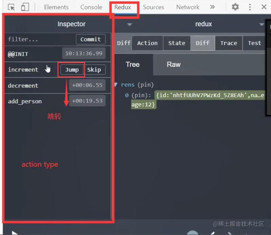Skip the increment action
271x235 pixels.
click(x=95, y=70)
